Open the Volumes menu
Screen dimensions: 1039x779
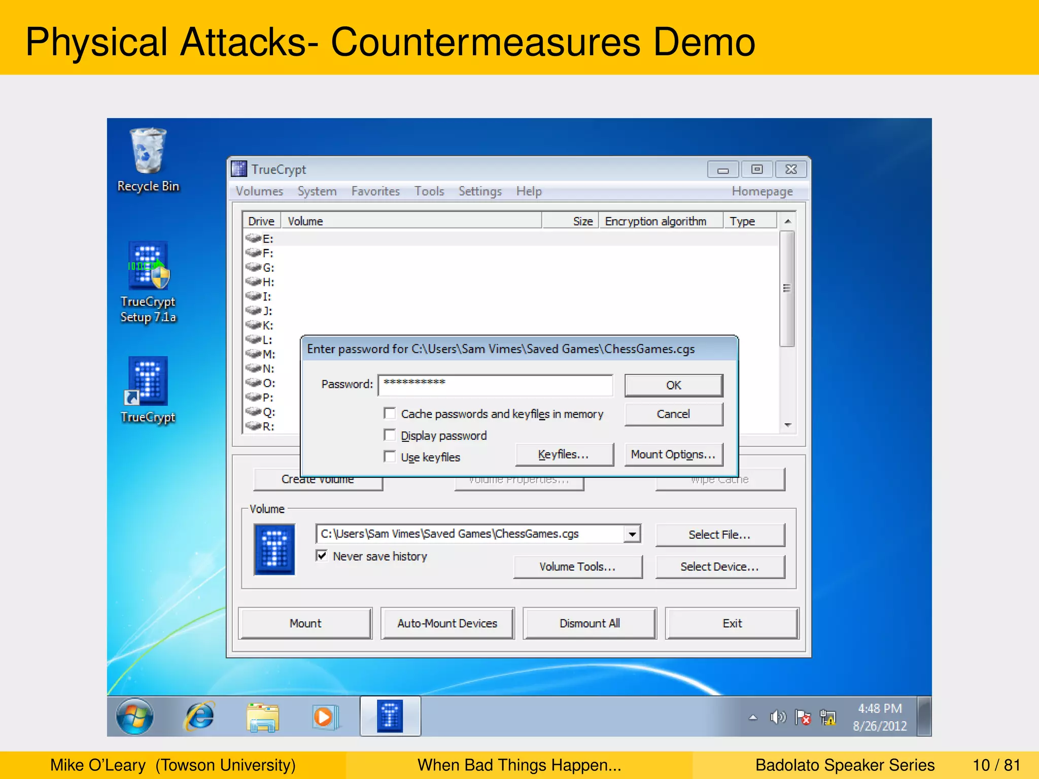[259, 191]
